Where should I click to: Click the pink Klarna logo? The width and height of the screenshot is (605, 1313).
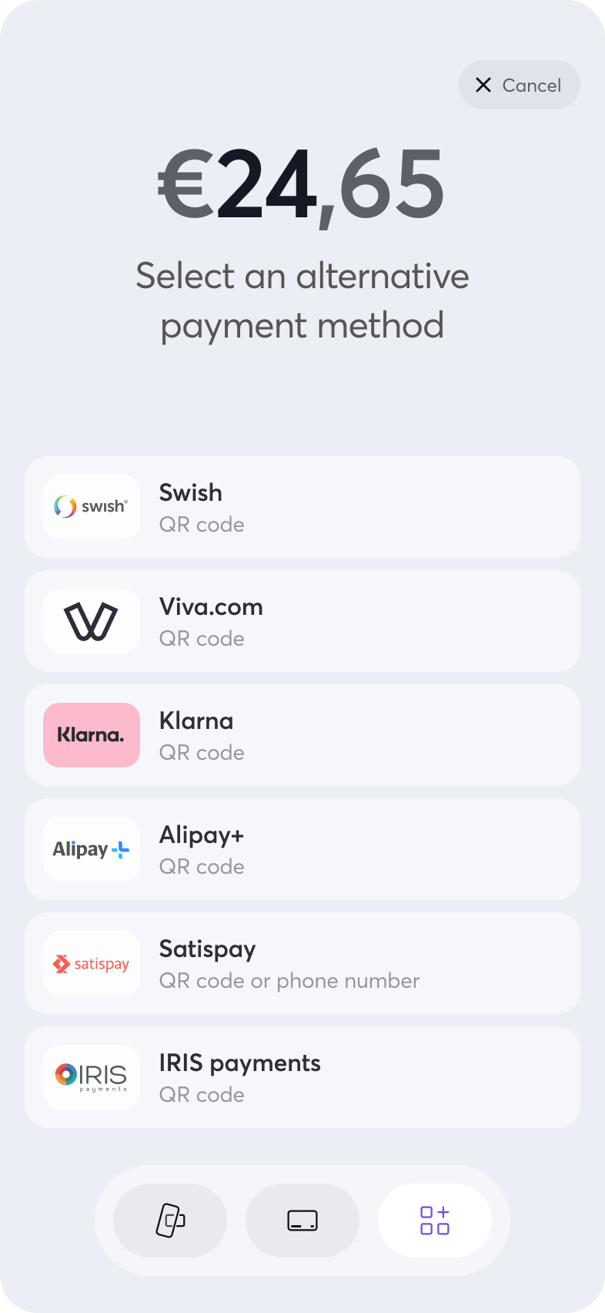92,735
